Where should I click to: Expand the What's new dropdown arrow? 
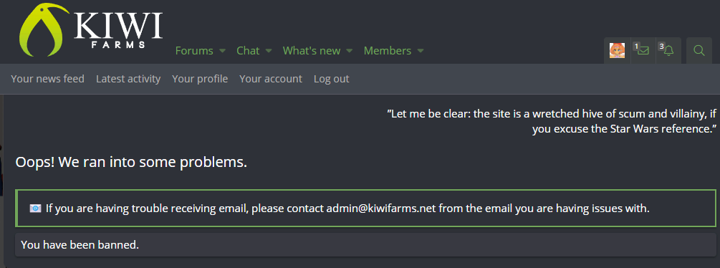tap(349, 51)
